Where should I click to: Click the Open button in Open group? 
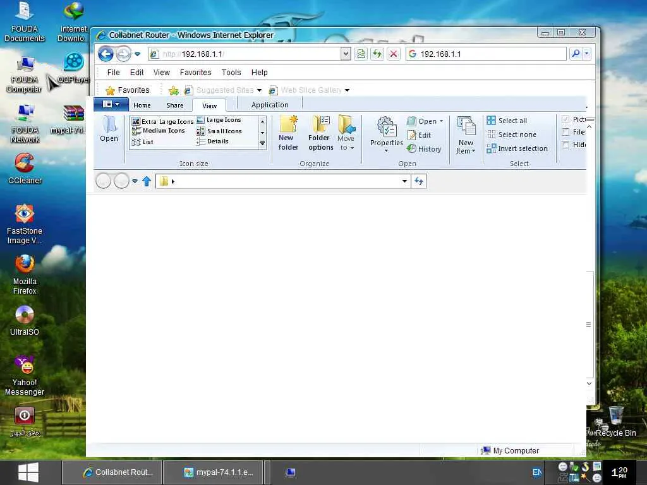[x=425, y=121]
